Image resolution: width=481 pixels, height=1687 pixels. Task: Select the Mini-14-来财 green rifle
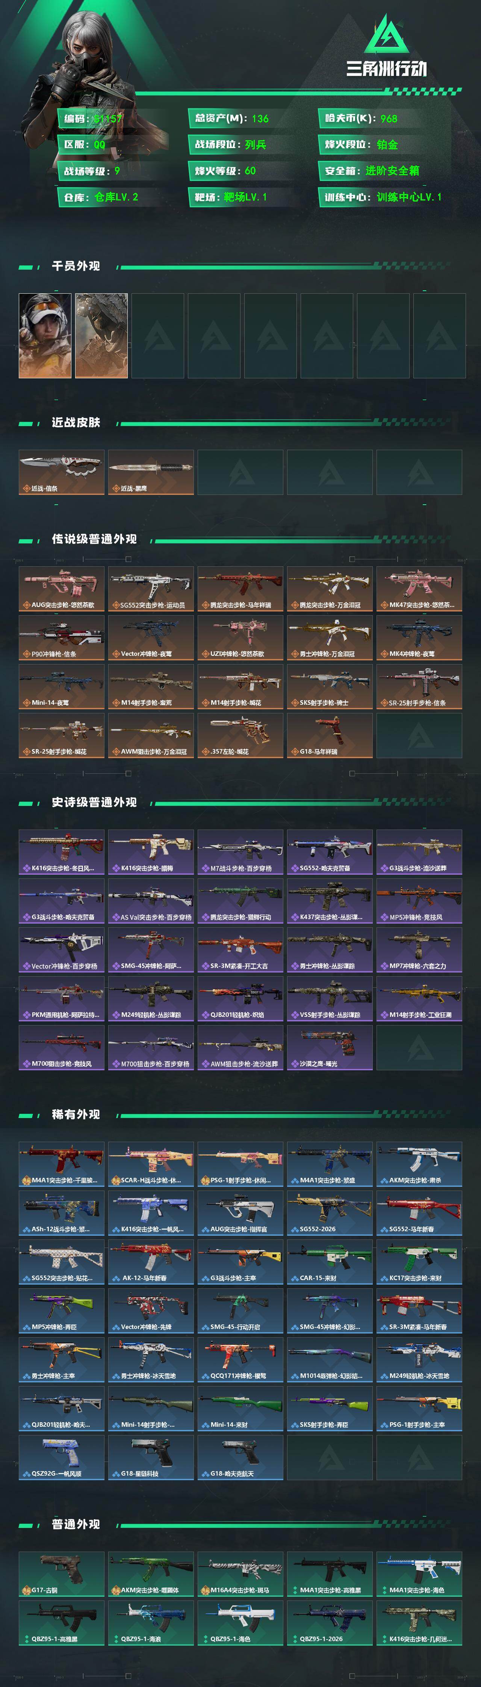[x=240, y=1409]
